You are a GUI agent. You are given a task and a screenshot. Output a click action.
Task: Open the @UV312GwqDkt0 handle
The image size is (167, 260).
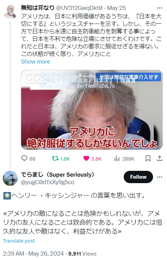pyautogui.click(x=79, y=8)
